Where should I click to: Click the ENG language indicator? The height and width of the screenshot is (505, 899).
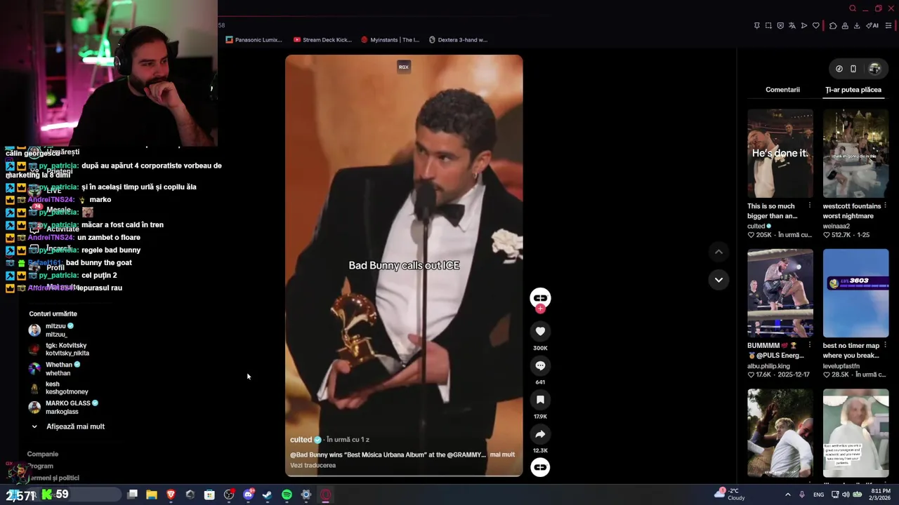819,494
